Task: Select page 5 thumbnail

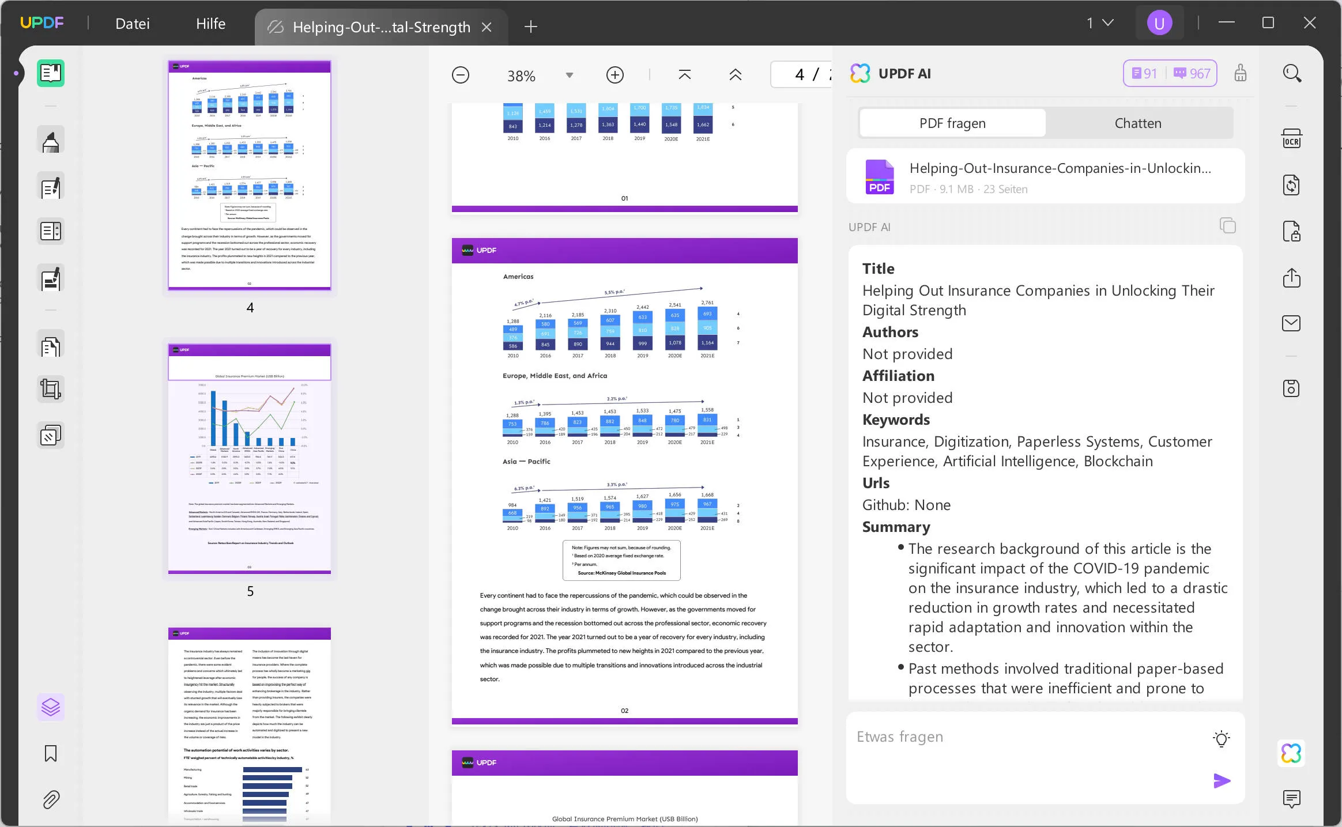Action: point(250,459)
